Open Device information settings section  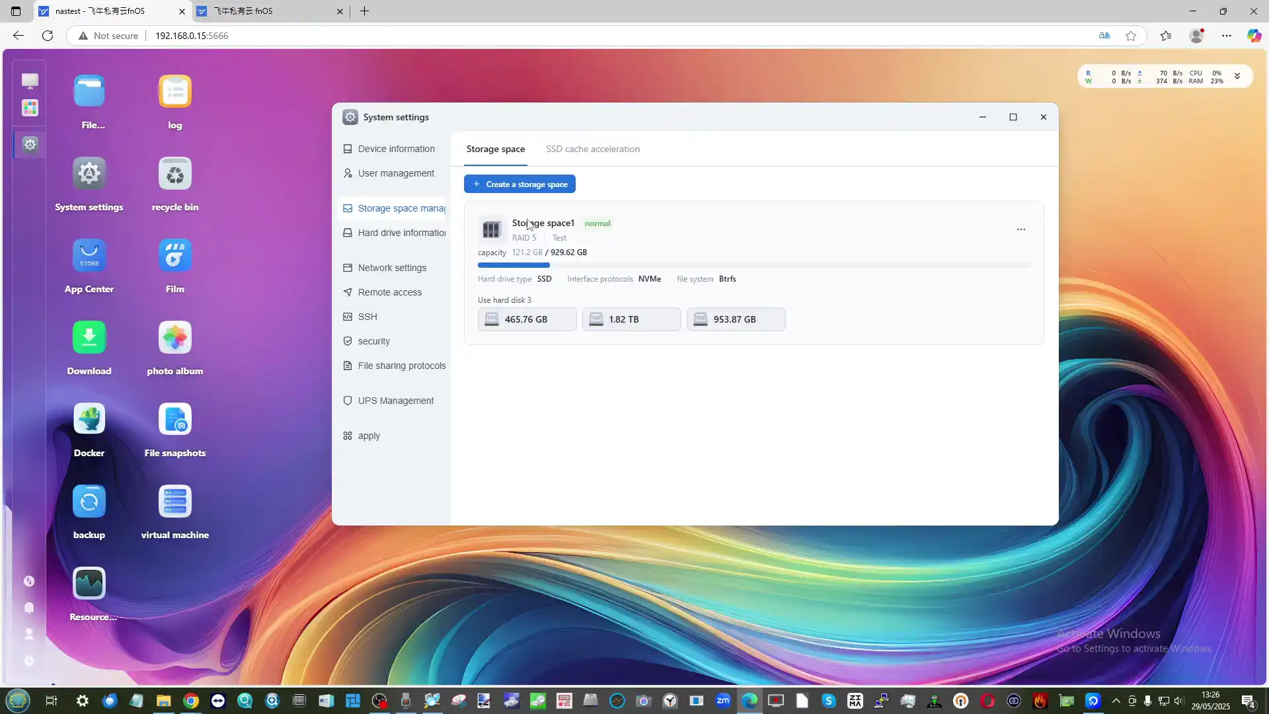(392, 149)
